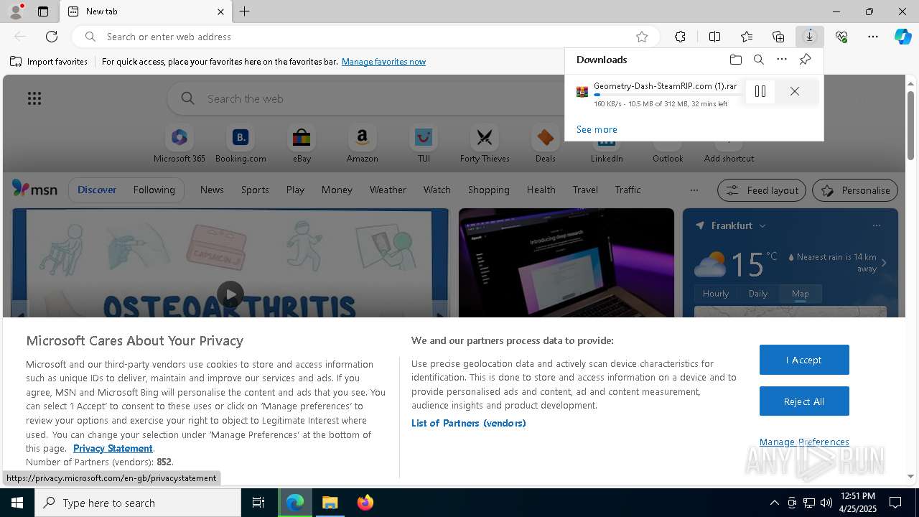Refresh the page

click(52, 37)
